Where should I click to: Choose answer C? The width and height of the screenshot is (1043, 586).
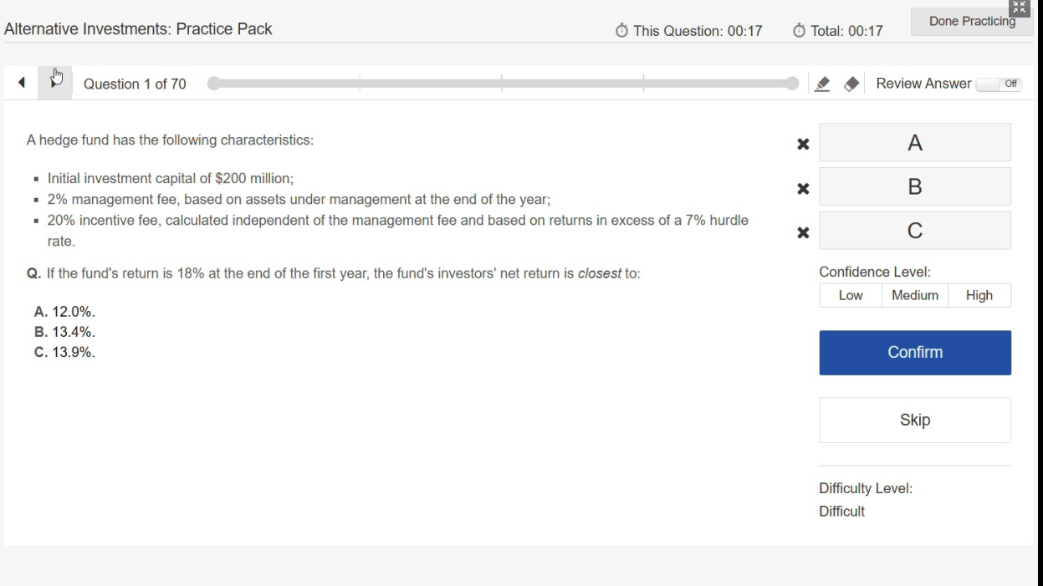click(x=915, y=231)
